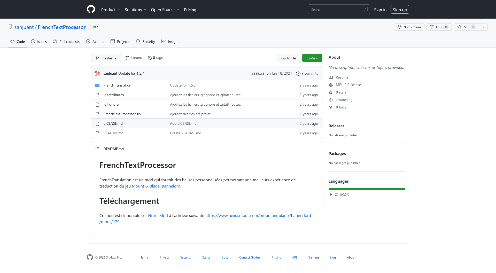Image resolution: width=496 pixels, height=273 pixels.
Task: Open the Insights tab
Action: (x=171, y=42)
